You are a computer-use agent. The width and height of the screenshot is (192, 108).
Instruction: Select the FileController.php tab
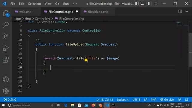61,12
